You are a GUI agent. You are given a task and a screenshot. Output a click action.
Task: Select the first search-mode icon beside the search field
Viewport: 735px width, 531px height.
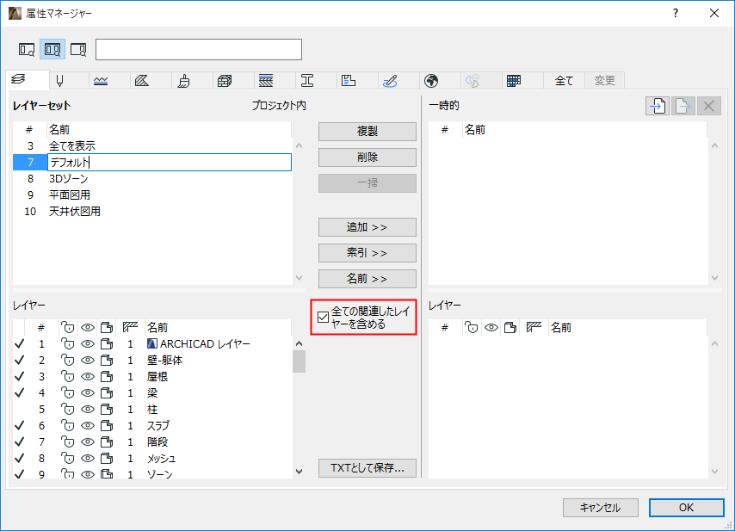click(x=27, y=49)
